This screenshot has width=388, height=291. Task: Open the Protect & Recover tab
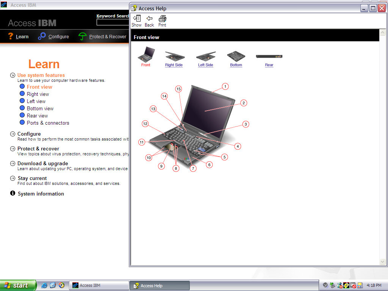(x=102, y=36)
